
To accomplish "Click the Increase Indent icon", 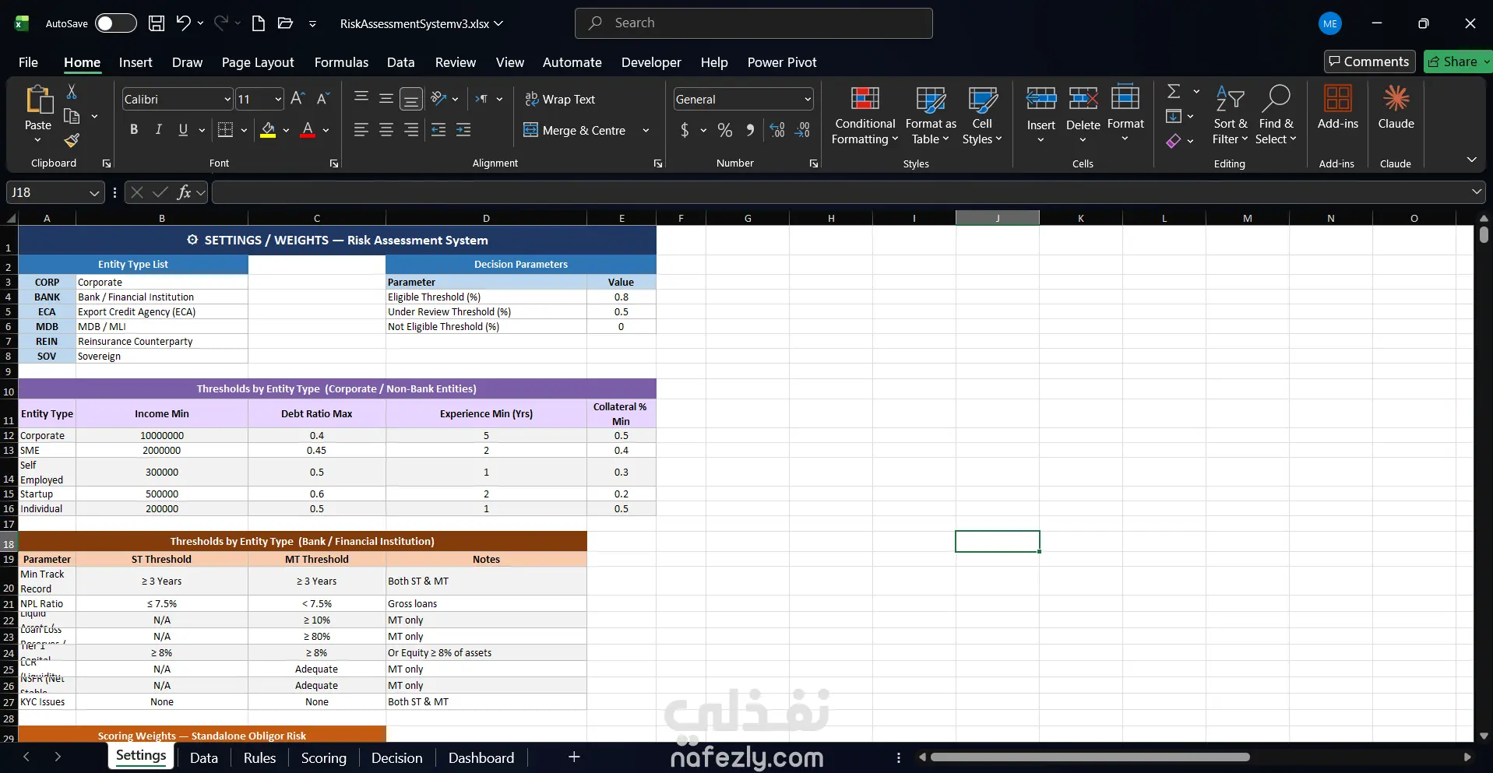I will (463, 130).
